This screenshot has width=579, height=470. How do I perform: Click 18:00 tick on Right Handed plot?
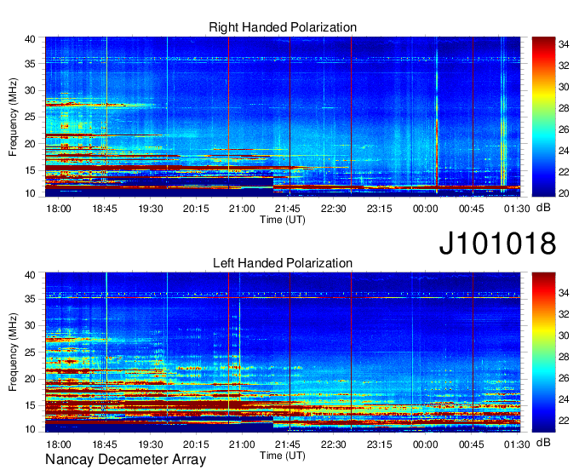pyautogui.click(x=59, y=209)
